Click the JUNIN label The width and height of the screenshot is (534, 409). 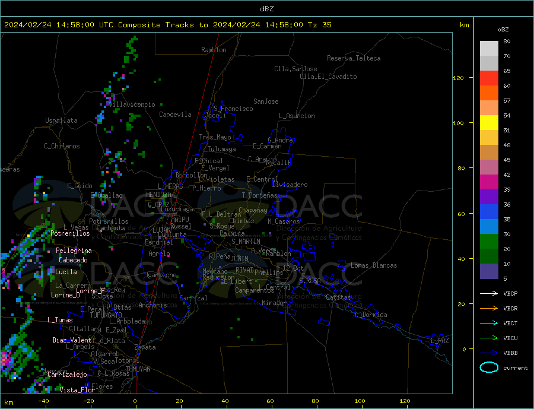tap(240, 259)
